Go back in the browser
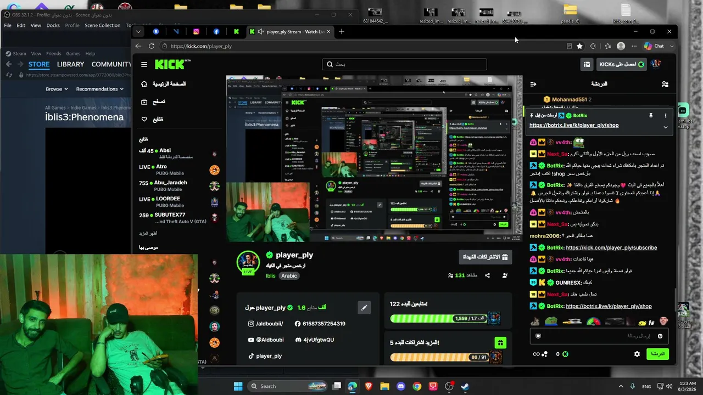 point(138,46)
